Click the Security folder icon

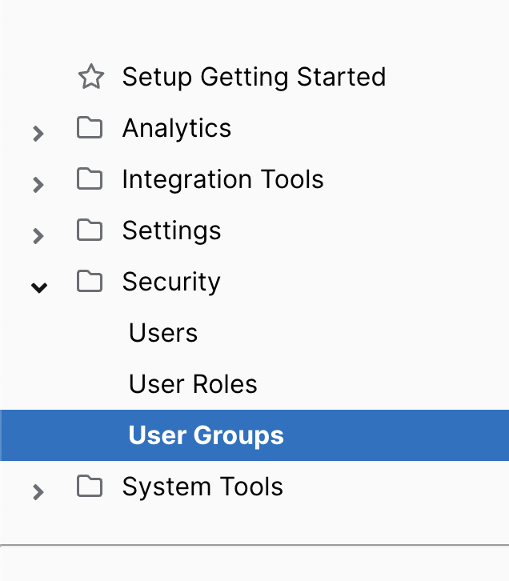point(90,282)
